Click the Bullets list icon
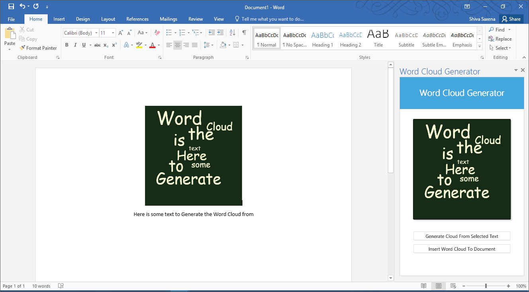The width and height of the screenshot is (529, 292). pyautogui.click(x=168, y=33)
